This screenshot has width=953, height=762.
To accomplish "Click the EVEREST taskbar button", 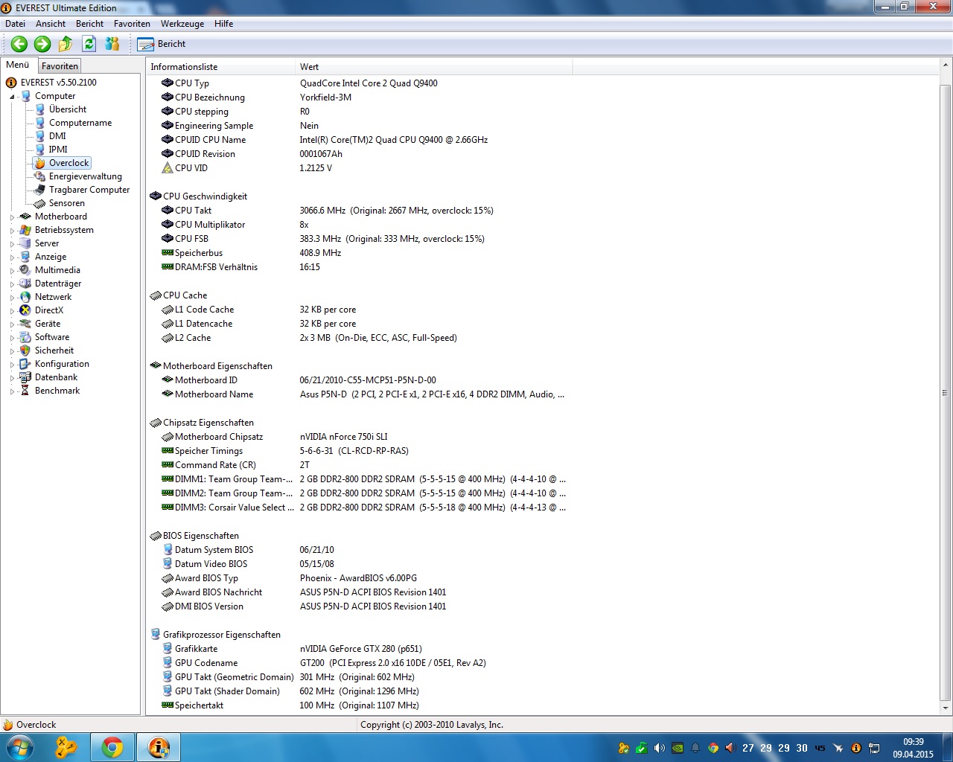I will point(159,747).
